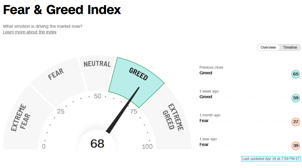Click the 1 year ago Fear label

tap(204, 145)
